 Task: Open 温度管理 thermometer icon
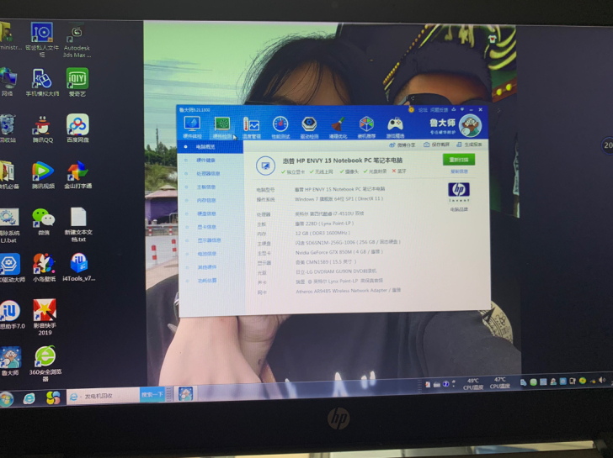[x=251, y=128]
